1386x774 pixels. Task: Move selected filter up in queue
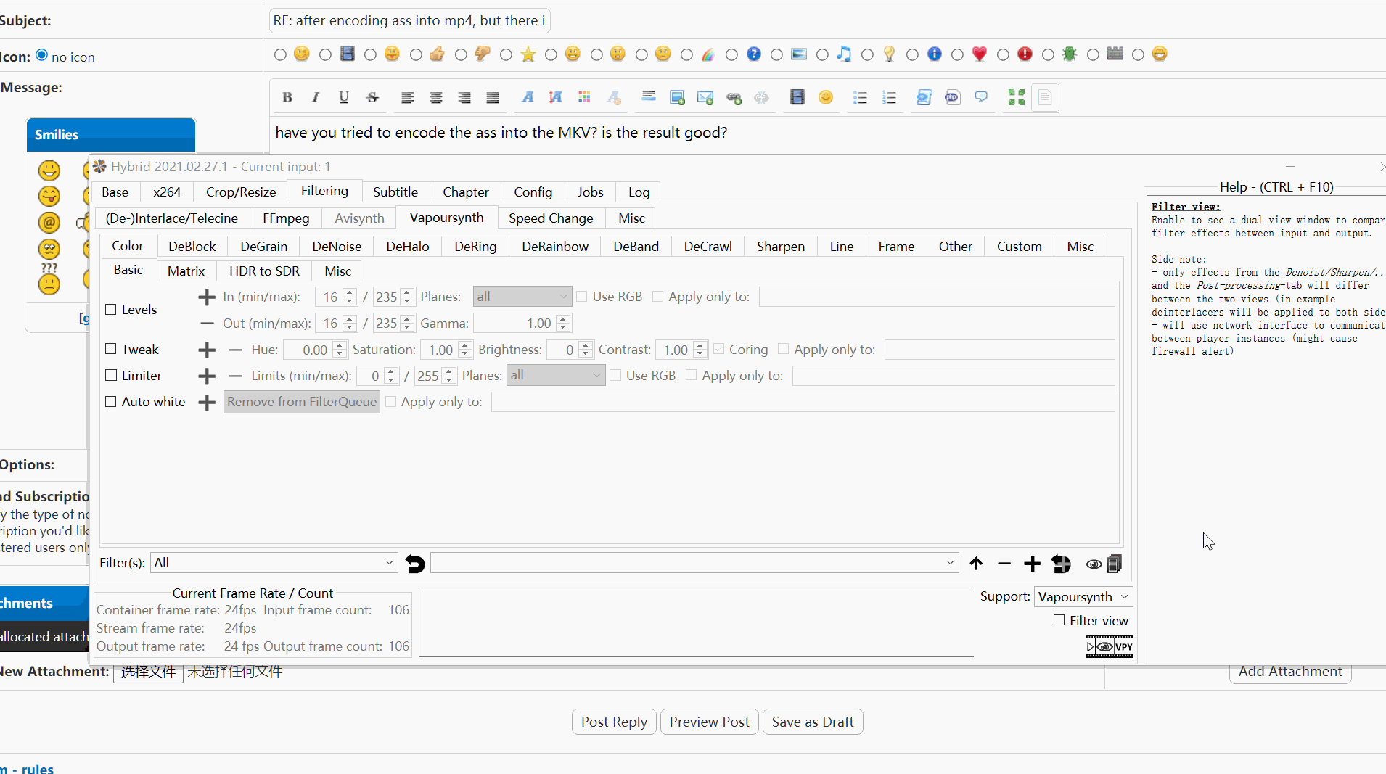coord(976,564)
